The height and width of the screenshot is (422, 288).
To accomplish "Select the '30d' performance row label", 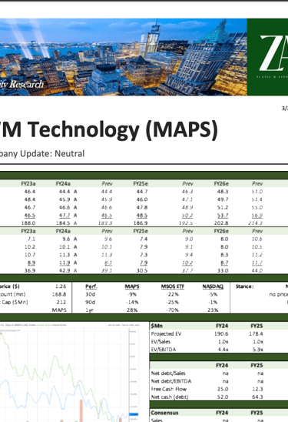I will tap(90, 294).
